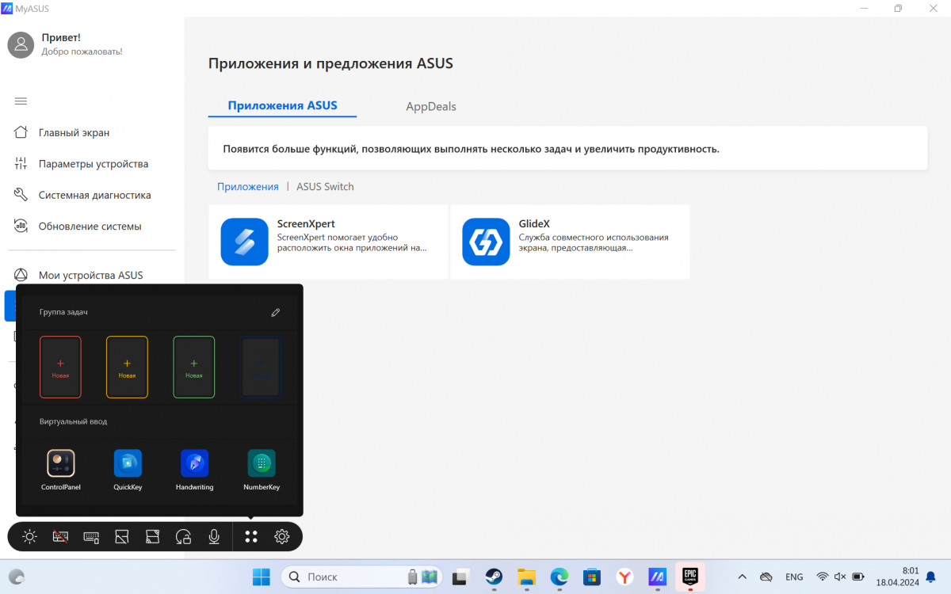Screen dimensions: 951x594
Task: Edit task groups with pencil icon
Action: [276, 312]
